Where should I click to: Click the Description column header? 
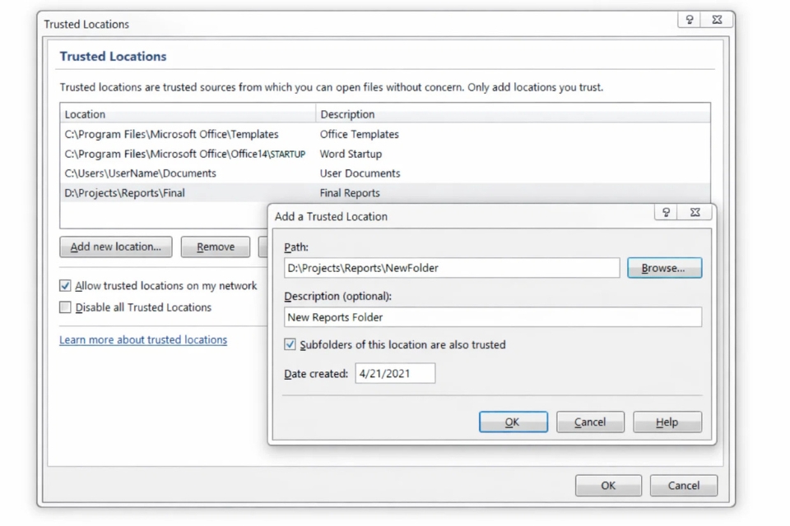coord(512,114)
